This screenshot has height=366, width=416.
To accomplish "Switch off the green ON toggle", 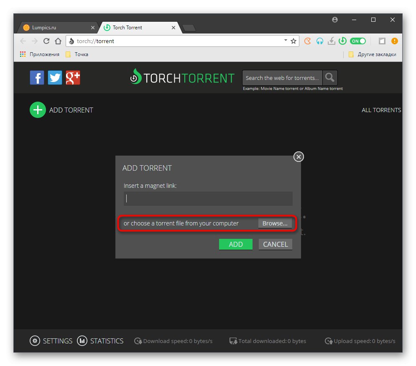I will click(x=358, y=41).
